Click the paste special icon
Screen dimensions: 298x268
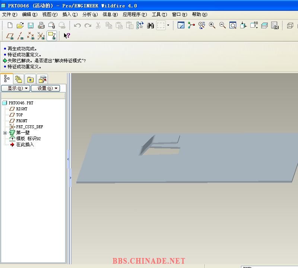(130, 25)
